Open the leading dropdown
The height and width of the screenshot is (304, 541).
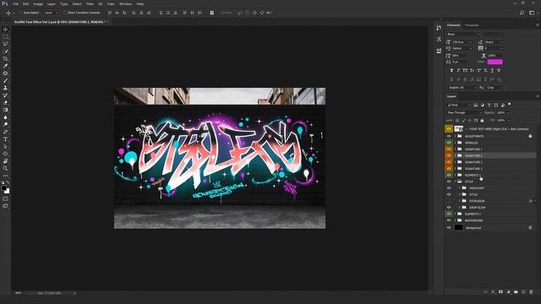(502, 42)
